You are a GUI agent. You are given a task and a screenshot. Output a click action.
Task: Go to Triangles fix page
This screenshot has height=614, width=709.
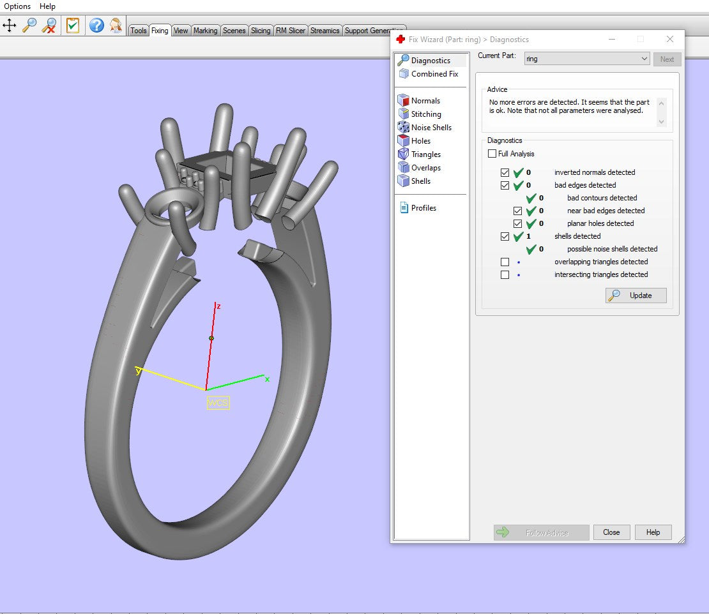pyautogui.click(x=425, y=154)
